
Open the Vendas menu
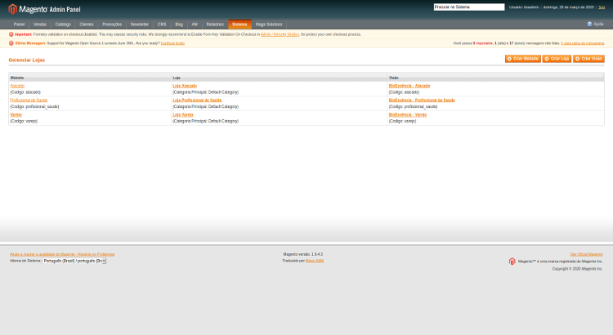(x=40, y=25)
